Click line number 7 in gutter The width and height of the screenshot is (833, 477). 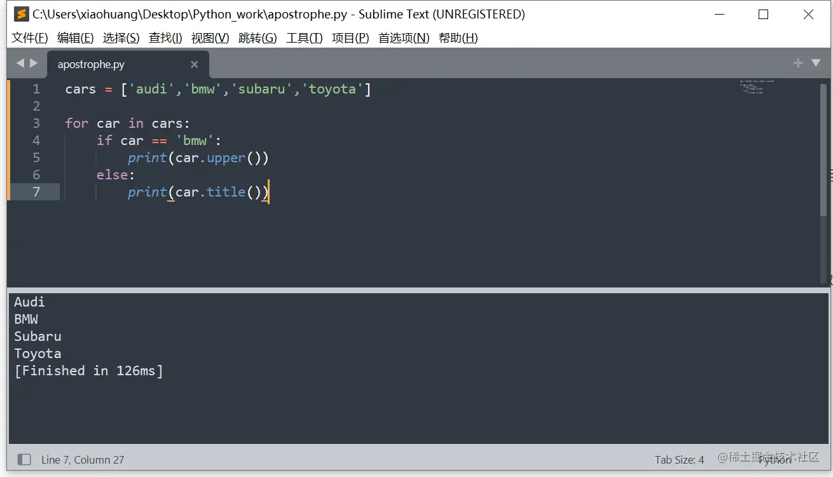[36, 192]
